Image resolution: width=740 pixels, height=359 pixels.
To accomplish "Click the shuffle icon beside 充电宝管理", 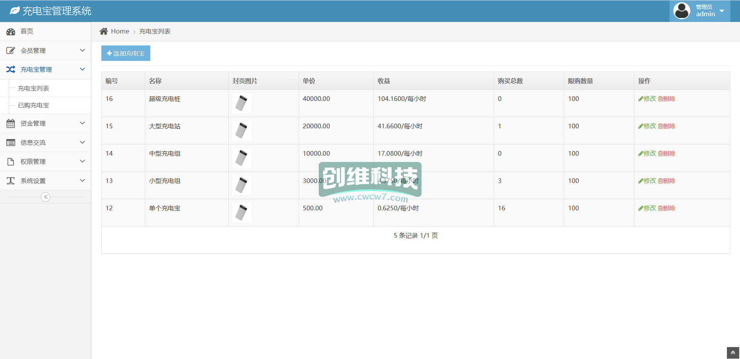I will pos(11,69).
